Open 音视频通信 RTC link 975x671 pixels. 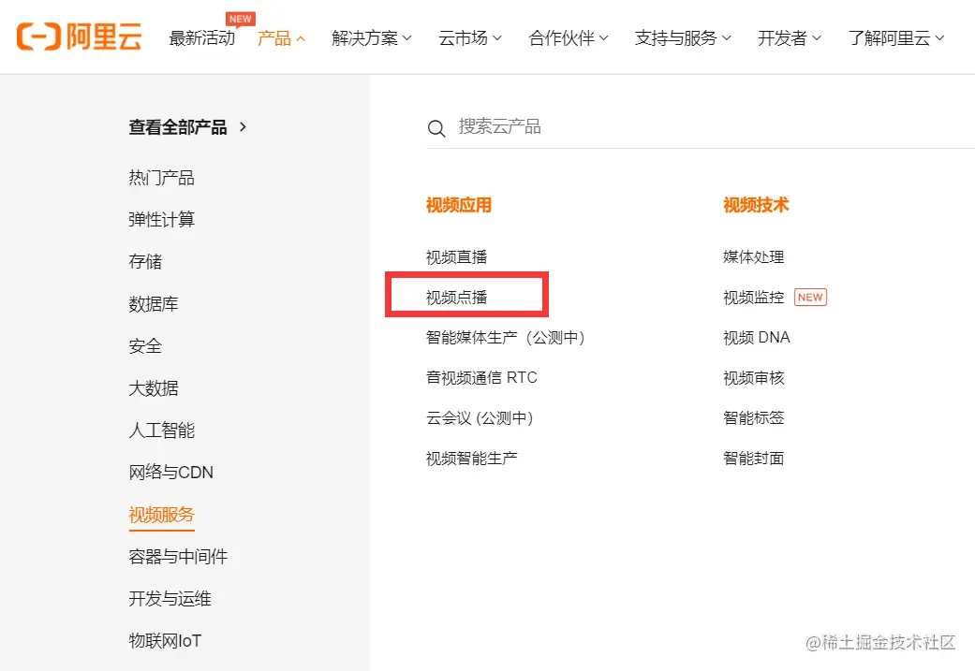click(481, 378)
